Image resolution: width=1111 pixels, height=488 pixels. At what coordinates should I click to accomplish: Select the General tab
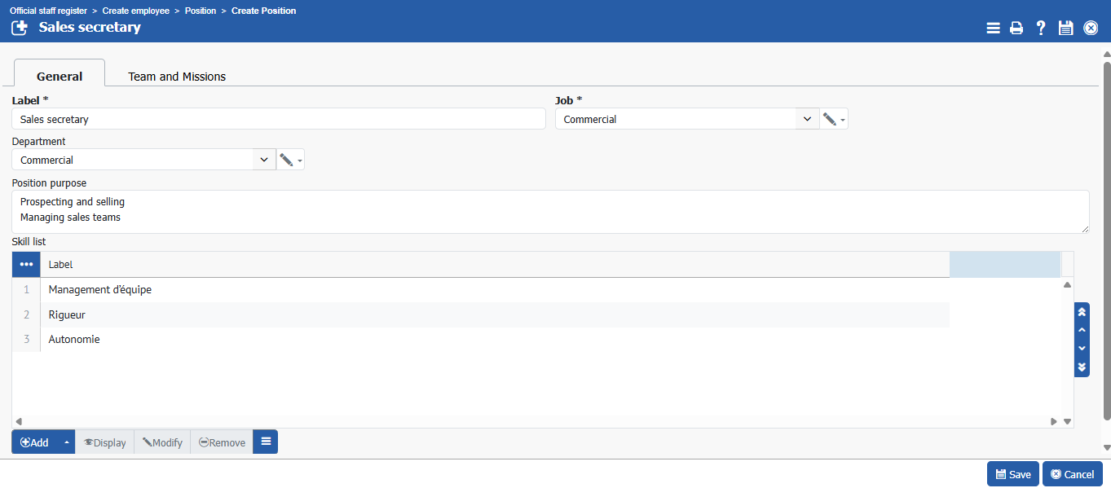coord(60,77)
